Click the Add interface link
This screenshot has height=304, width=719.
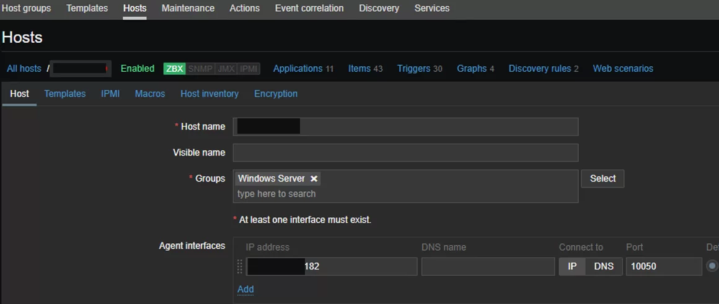click(245, 289)
